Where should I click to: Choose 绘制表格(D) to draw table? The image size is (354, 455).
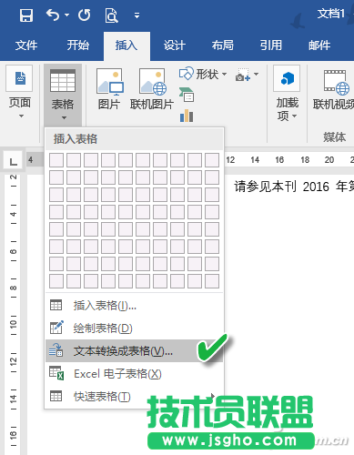pos(134,329)
